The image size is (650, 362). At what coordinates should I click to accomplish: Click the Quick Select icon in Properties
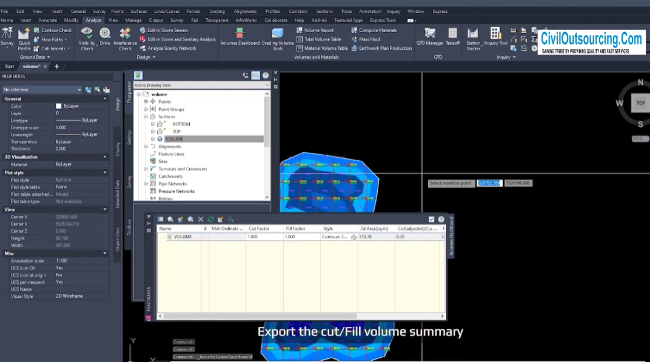107,90
